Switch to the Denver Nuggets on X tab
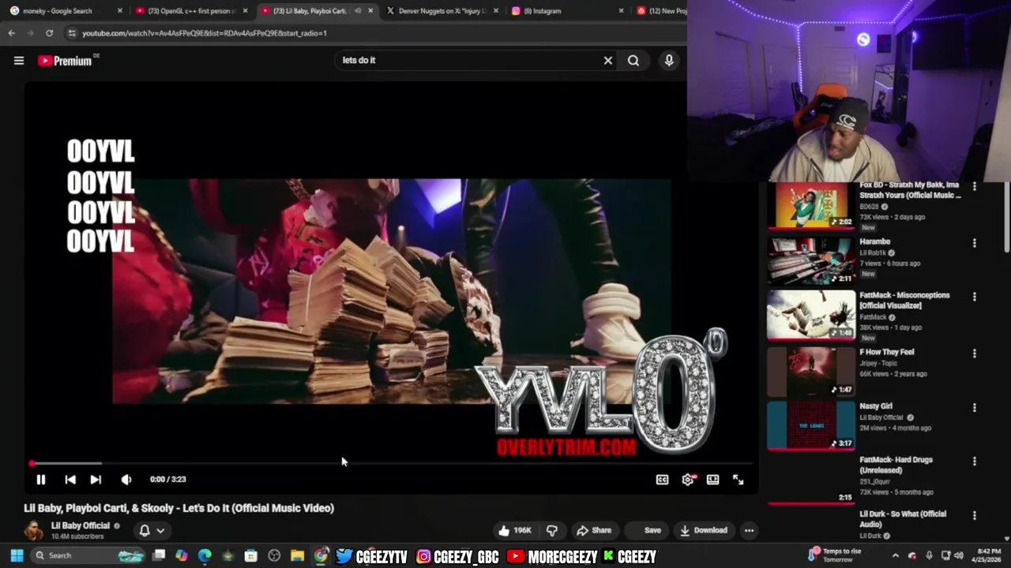The image size is (1011, 568). (441, 11)
